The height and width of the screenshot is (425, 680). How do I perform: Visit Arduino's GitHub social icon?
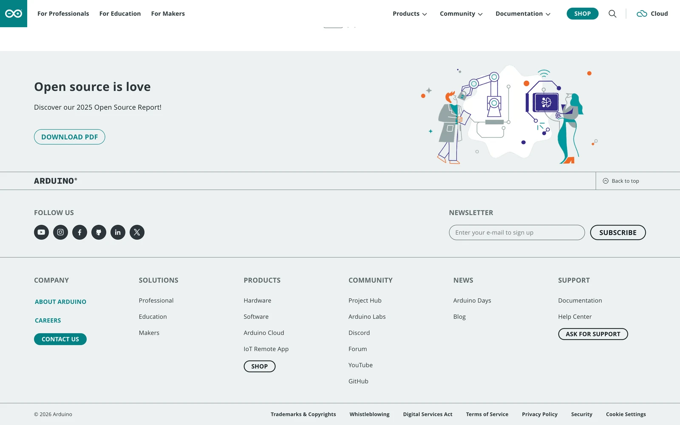(x=99, y=232)
